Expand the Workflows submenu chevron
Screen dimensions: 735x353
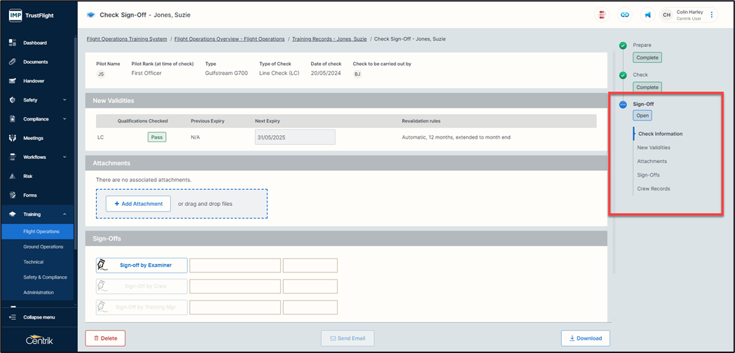[x=64, y=158]
